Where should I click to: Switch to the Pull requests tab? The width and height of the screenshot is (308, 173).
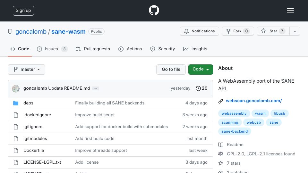pos(93,49)
